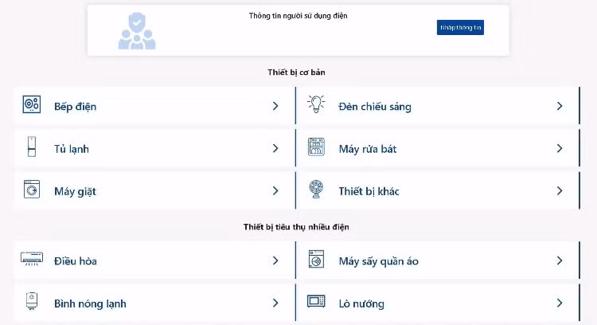The width and height of the screenshot is (597, 325).
Task: Click the Thiết bị khác fan icon
Action: [316, 189]
